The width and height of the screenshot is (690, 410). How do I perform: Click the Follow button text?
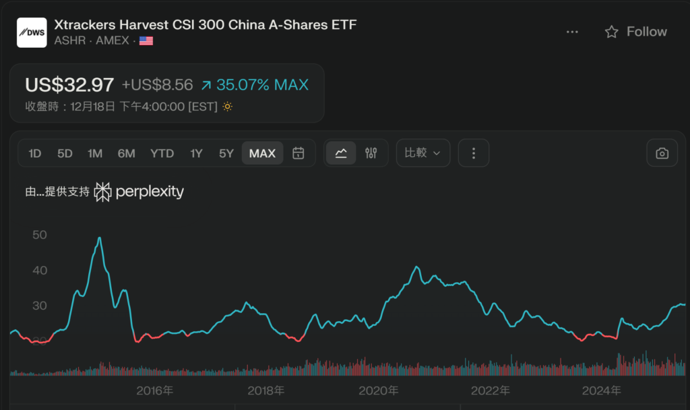(646, 32)
